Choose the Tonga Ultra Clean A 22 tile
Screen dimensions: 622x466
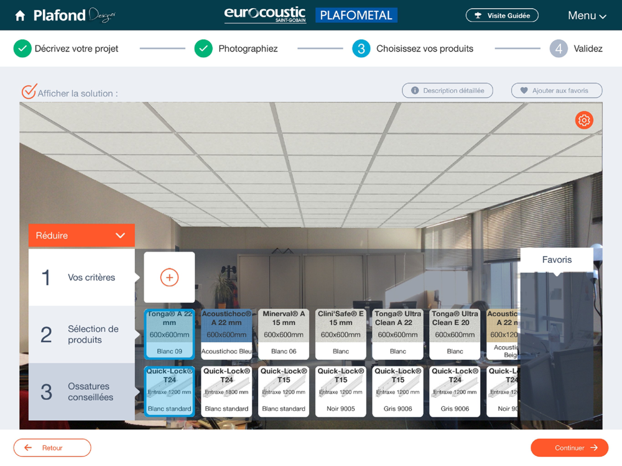398,334
